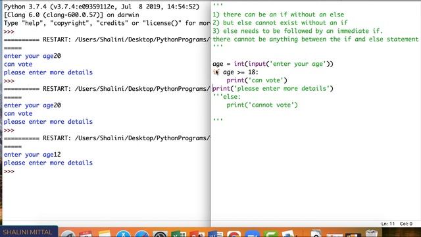Click comment '1) there can be an if without an else'
This screenshot has height=237, width=421.
pos(278,14)
